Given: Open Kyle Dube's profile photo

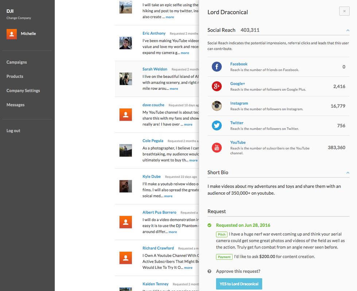Looking at the screenshot, I should (x=126, y=186).
